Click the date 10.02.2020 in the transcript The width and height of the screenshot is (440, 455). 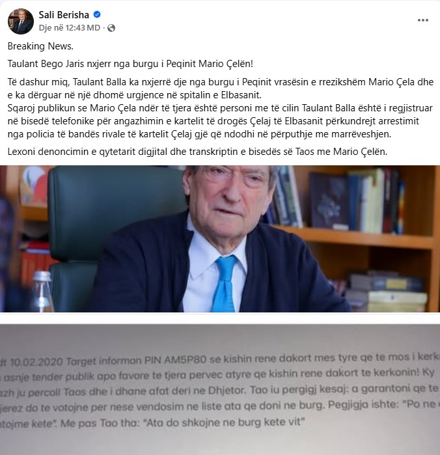[x=36, y=362]
